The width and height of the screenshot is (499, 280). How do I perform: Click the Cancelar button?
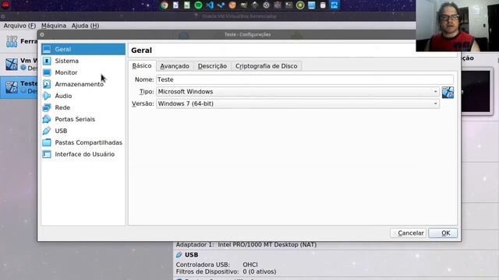coord(408,233)
